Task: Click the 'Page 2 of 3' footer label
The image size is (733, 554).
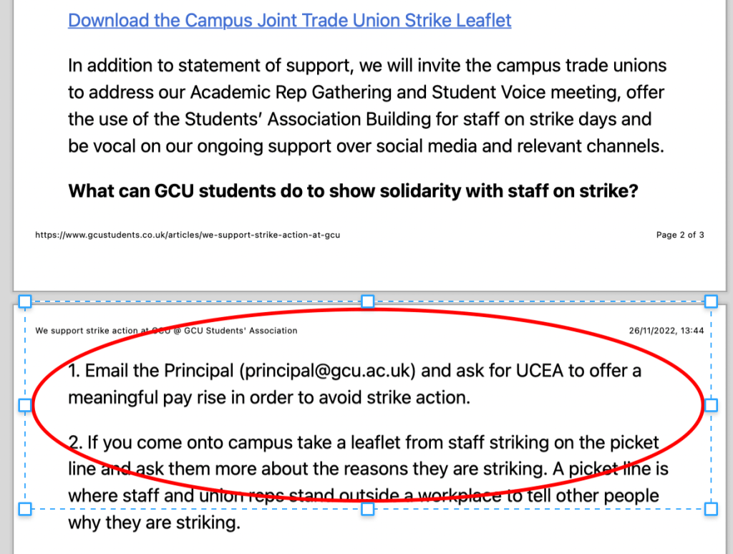Action: pyautogui.click(x=680, y=235)
